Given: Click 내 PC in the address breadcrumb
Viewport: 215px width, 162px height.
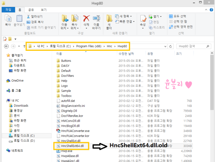Looking at the screenshot, I should [x=41, y=46].
